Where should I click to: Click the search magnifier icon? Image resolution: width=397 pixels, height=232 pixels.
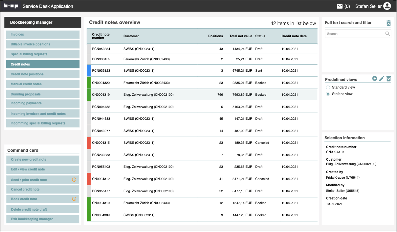(x=387, y=34)
